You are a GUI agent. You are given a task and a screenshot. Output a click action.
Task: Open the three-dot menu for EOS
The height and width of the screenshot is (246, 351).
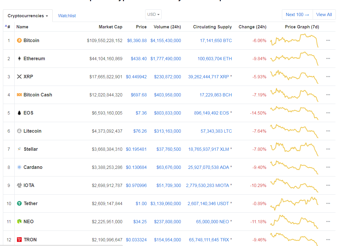coord(328,113)
